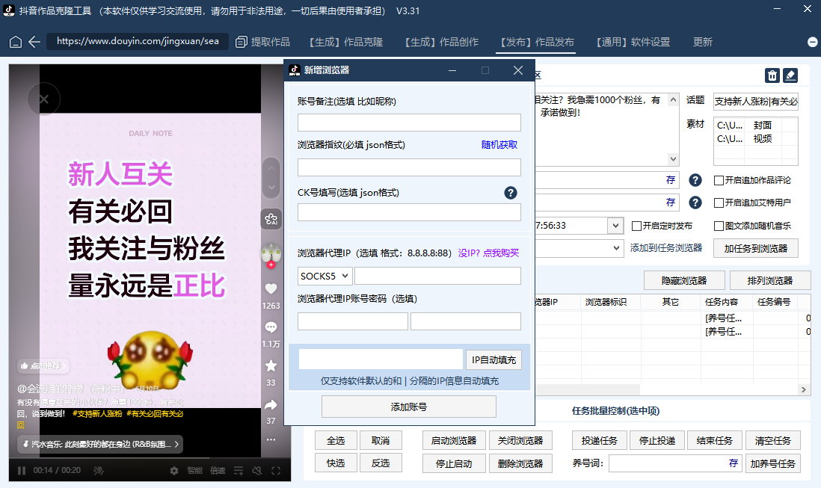The height and width of the screenshot is (488, 821).
Task: Open more options dots on video
Action: [271, 439]
